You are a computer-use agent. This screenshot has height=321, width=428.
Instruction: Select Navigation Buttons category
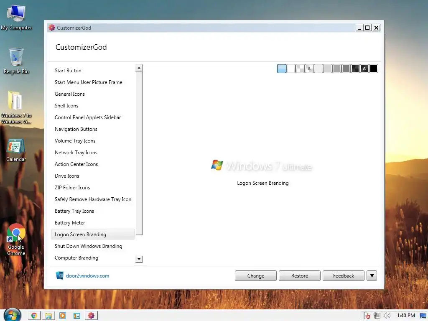(x=93, y=129)
